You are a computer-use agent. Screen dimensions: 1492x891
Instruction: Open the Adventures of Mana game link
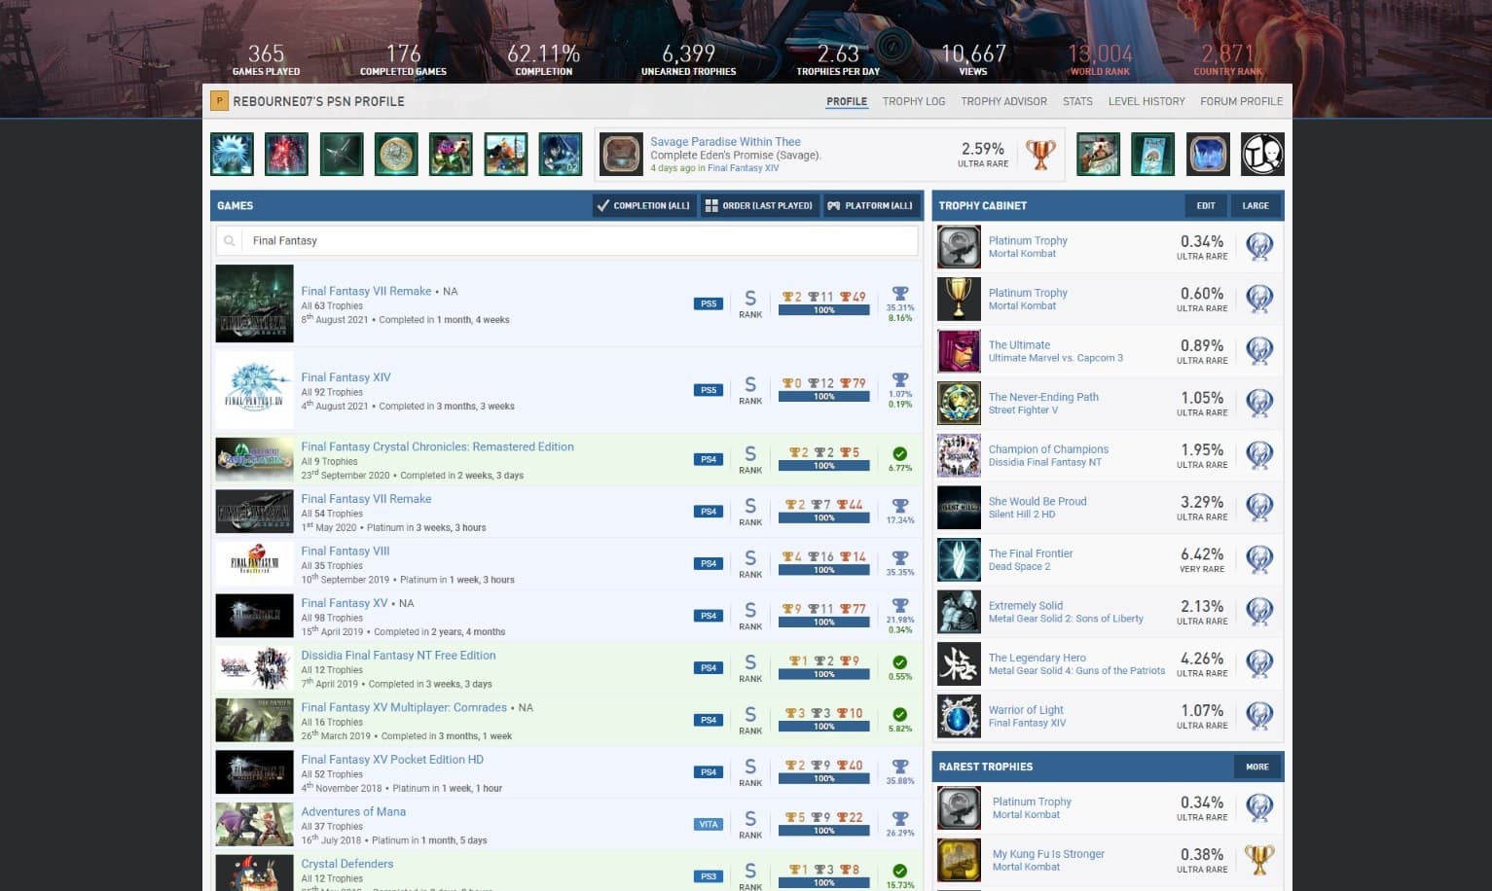tap(353, 811)
